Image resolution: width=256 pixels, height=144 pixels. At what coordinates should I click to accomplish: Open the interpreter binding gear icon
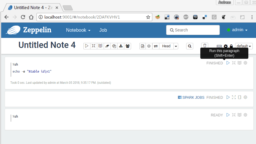tap(226, 46)
